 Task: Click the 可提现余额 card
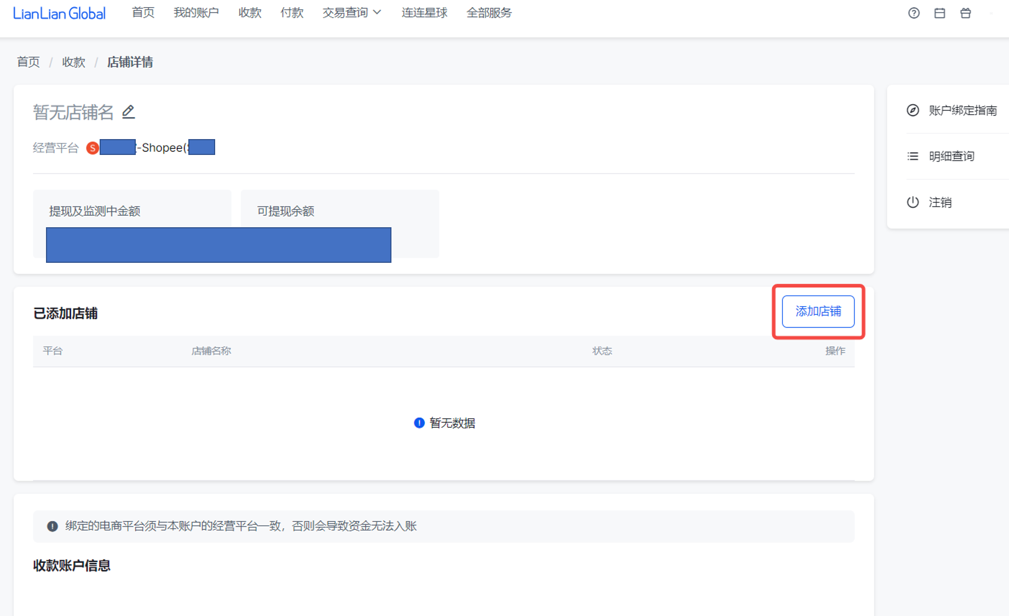tap(339, 211)
